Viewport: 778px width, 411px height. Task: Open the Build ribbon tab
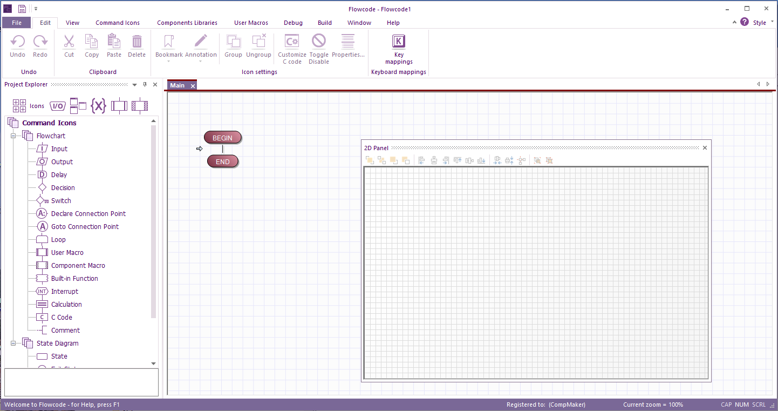pos(325,23)
